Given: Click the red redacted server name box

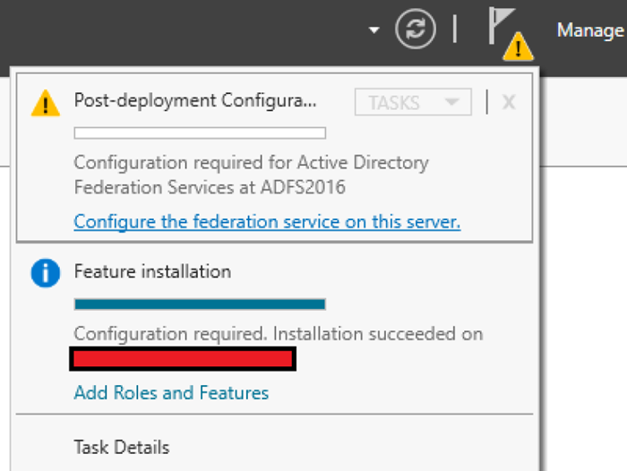Looking at the screenshot, I should tap(183, 359).
